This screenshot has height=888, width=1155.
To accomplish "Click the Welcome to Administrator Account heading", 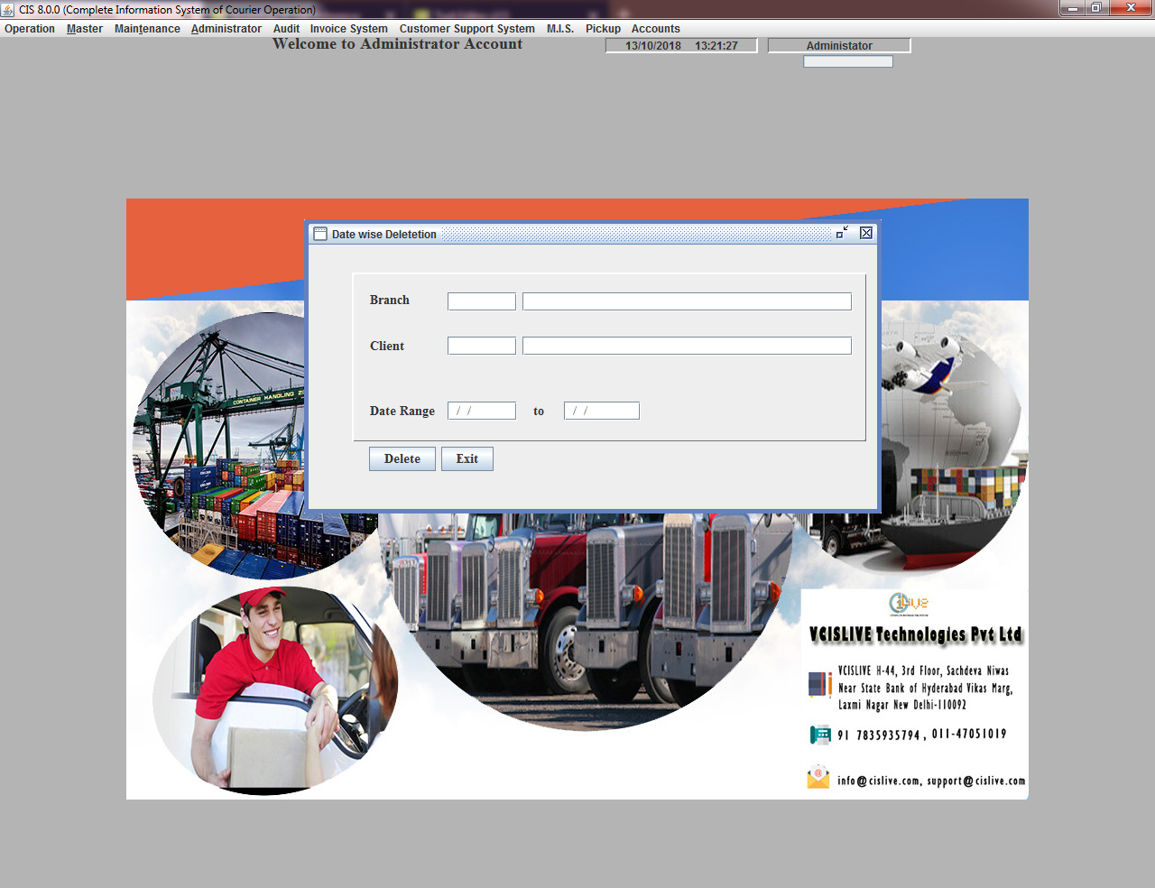I will [x=397, y=44].
